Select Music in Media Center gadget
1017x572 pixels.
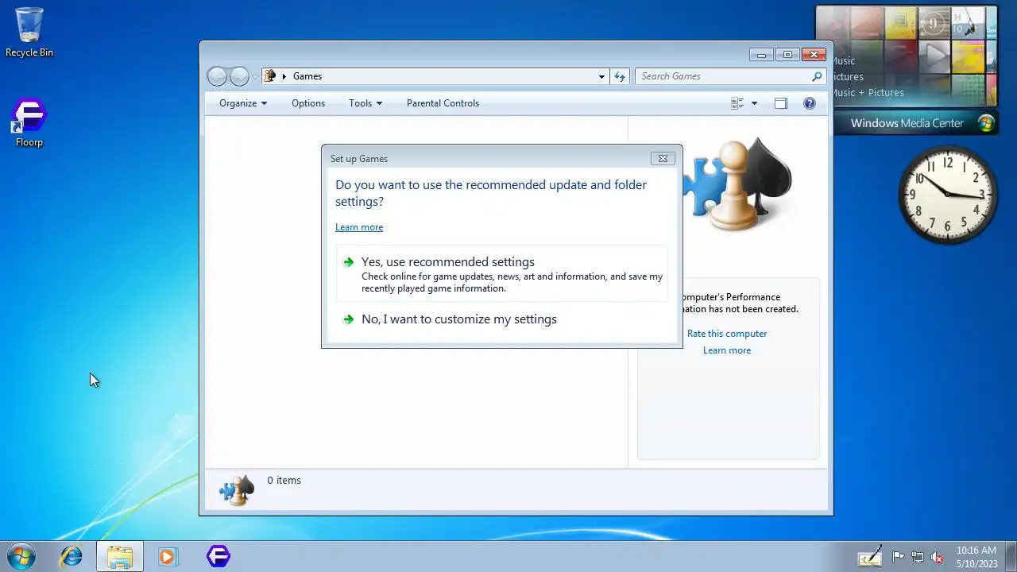[x=844, y=61]
